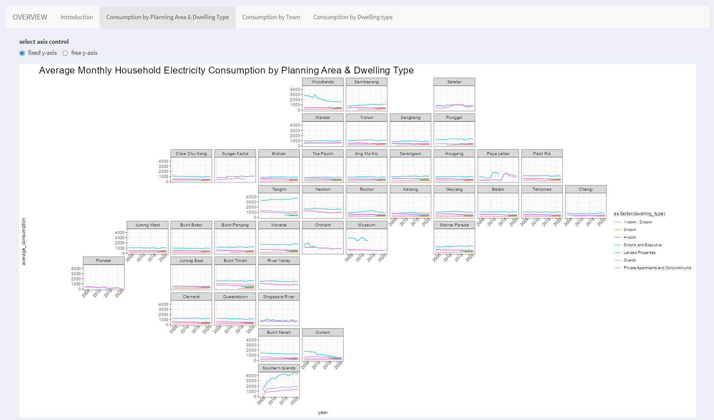Screen dimensions: 714x420
Task: Select the fixed y-axis radio button
Action: coord(22,53)
